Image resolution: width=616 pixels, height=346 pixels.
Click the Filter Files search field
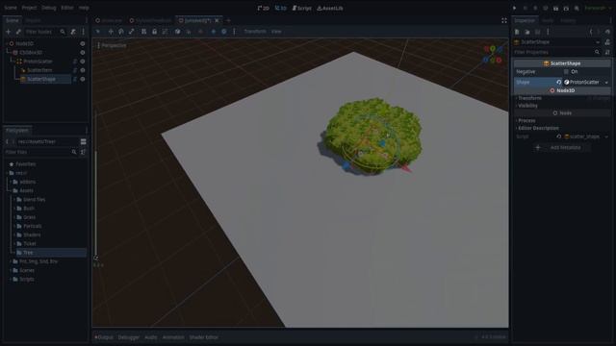point(40,152)
